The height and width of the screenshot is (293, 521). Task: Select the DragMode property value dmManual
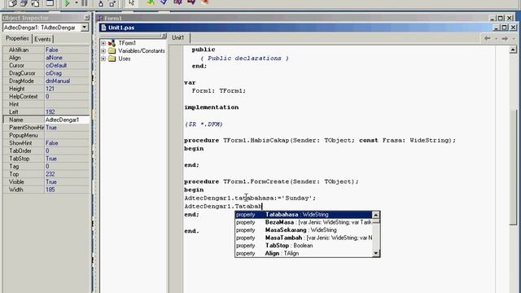[67, 81]
